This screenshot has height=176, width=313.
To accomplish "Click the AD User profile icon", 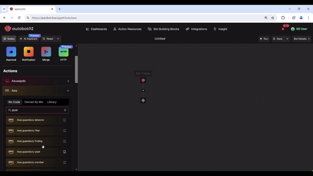I will [293, 29].
